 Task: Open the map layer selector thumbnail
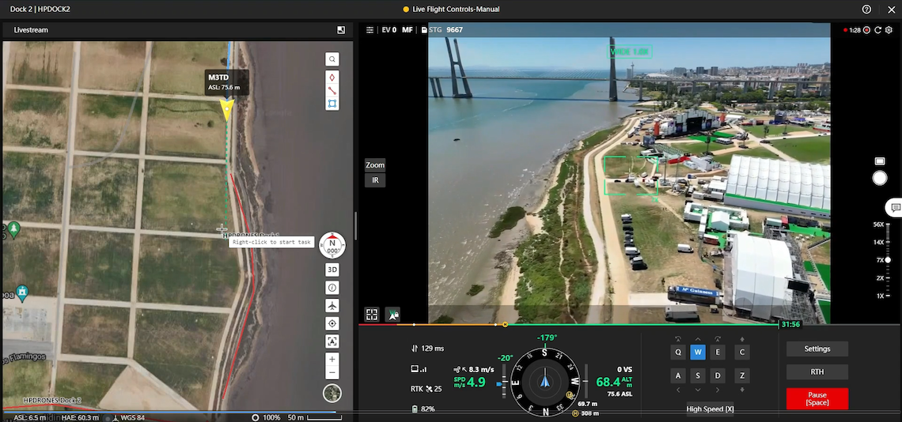coord(332,394)
